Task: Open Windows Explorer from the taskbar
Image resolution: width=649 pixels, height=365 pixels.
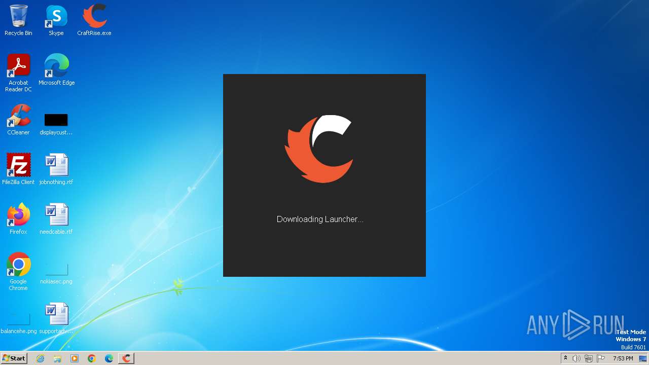Action: click(x=57, y=358)
